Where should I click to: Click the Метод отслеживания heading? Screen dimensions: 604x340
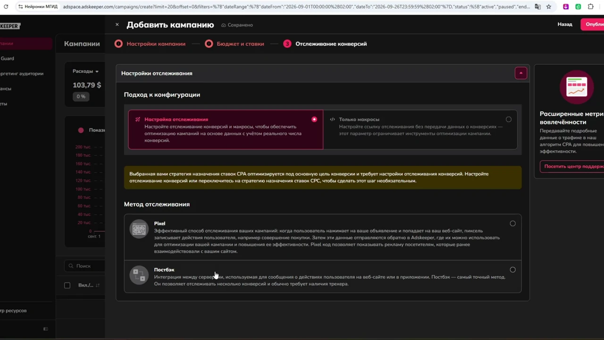point(157,204)
